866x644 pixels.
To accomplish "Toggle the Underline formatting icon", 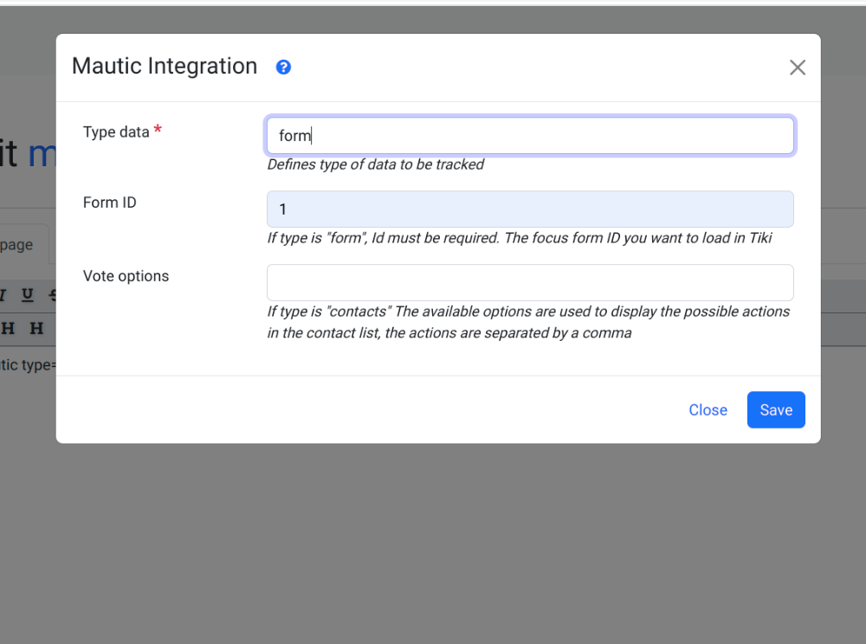I will (27, 294).
